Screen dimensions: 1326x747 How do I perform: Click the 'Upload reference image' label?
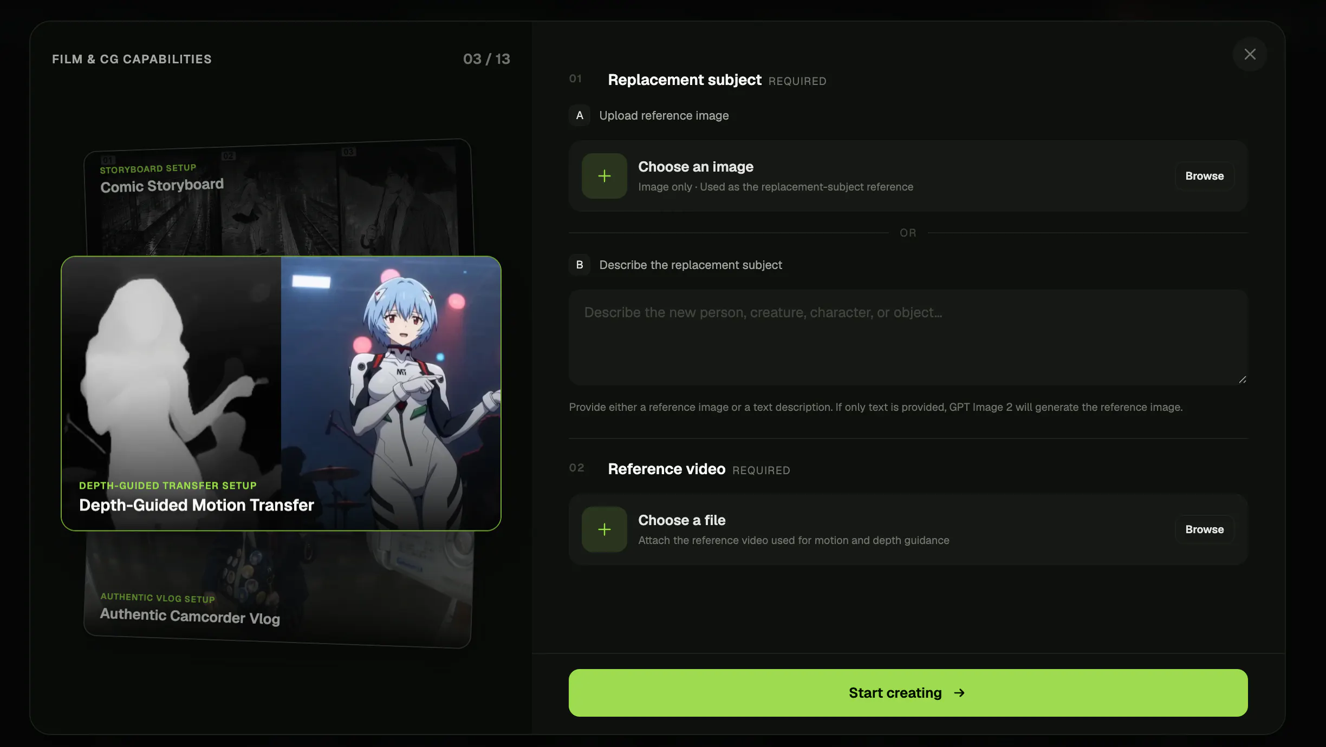(664, 115)
